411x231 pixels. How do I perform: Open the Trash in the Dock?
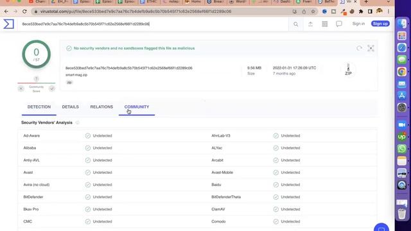pos(402,213)
